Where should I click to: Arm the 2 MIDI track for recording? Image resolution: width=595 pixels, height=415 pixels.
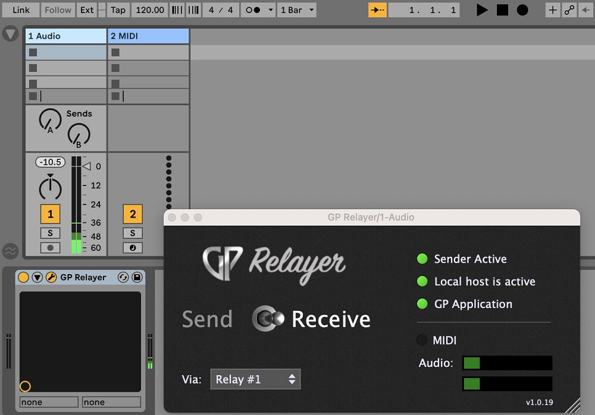click(x=133, y=248)
